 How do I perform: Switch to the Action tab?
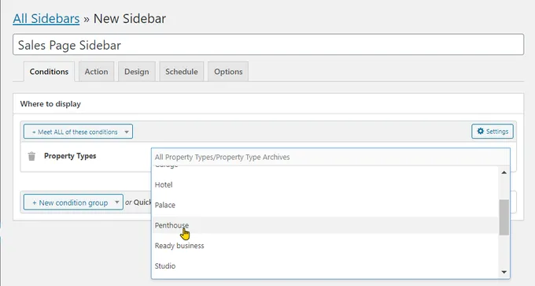click(x=96, y=72)
